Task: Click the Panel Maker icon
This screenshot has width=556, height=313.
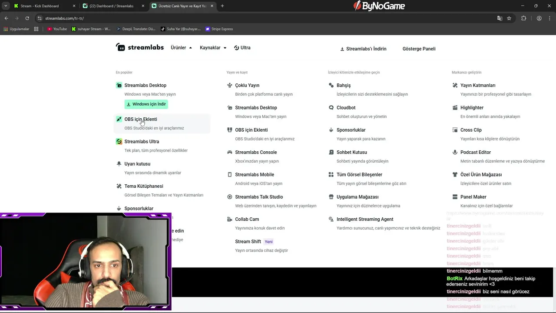Action: (455, 197)
